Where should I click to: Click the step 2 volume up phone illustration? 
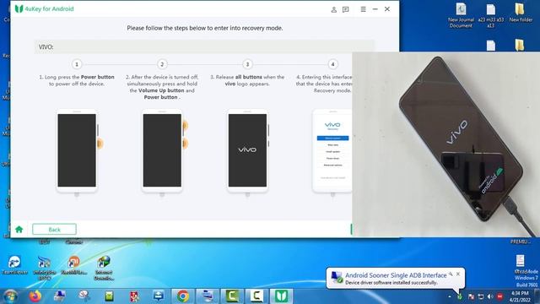click(162, 151)
